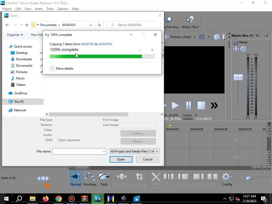This screenshot has height=204, width=272.
Task: Select OneDrive in navigation pane
Action: (20, 93)
